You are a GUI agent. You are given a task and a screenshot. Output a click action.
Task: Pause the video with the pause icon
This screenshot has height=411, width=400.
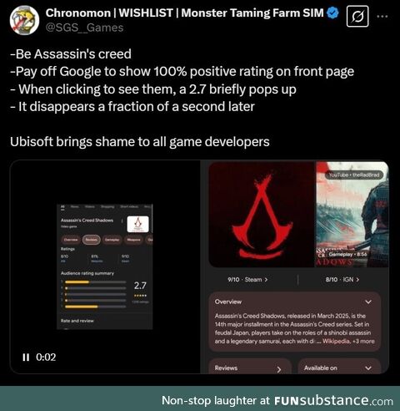click(26, 358)
